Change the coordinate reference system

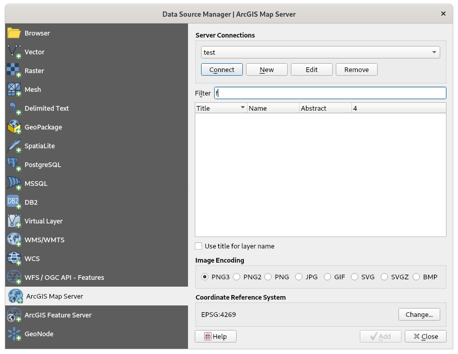pyautogui.click(x=419, y=314)
